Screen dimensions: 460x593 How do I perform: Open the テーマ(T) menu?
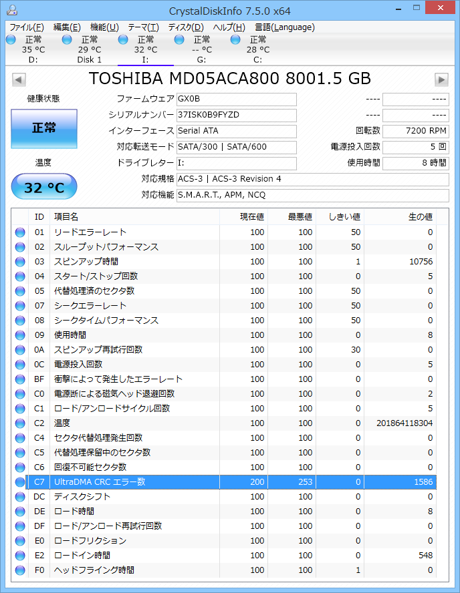pyautogui.click(x=144, y=27)
